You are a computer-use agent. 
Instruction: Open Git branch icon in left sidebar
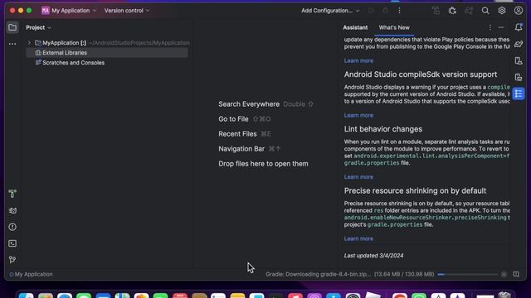click(x=12, y=259)
